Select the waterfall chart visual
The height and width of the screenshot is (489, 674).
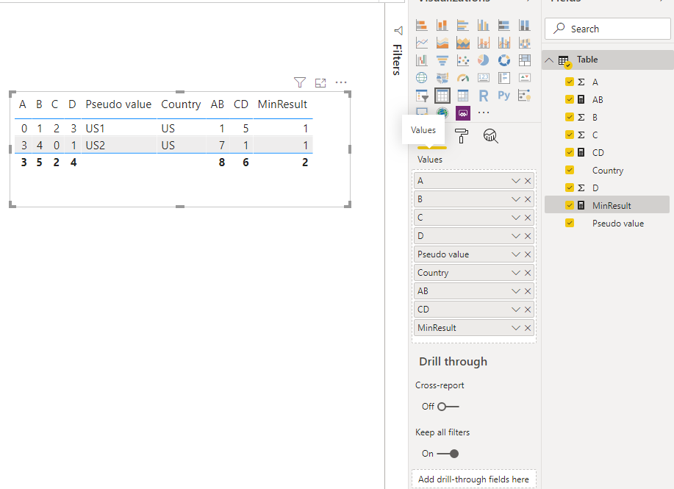click(x=422, y=60)
